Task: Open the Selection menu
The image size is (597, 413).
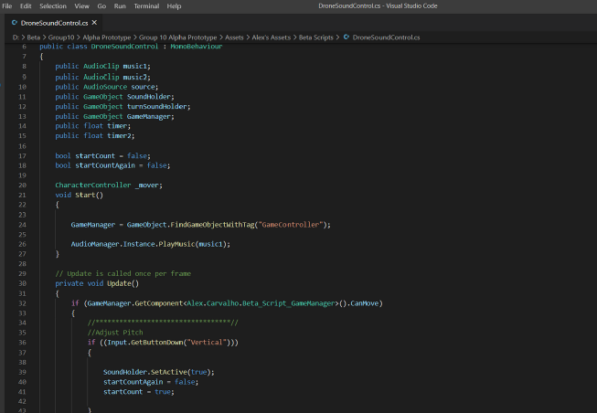Action: pyautogui.click(x=53, y=5)
